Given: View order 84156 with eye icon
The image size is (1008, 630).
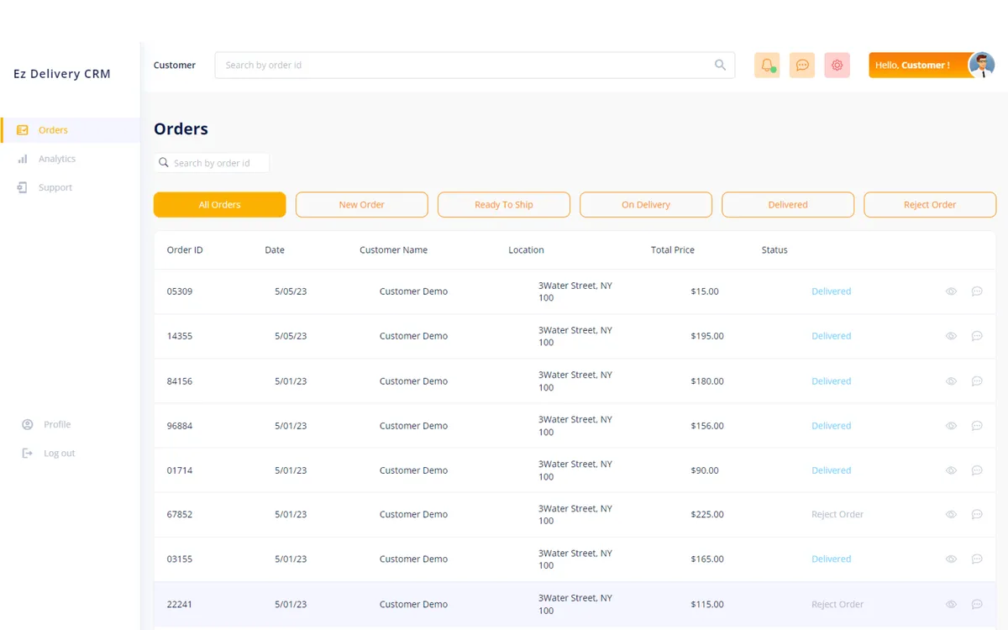Looking at the screenshot, I should point(951,381).
